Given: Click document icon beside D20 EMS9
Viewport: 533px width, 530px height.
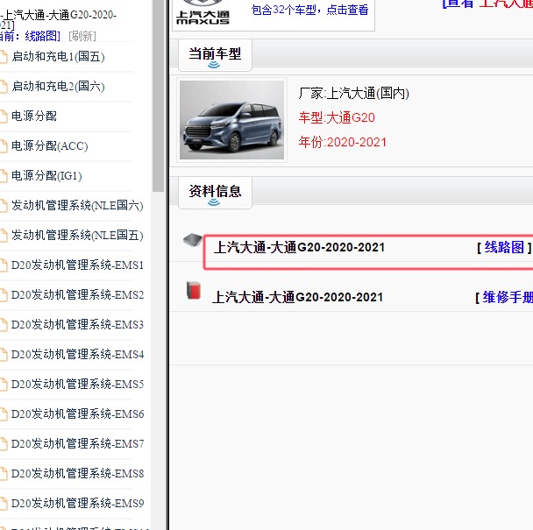Looking at the screenshot, I should pyautogui.click(x=4, y=504).
